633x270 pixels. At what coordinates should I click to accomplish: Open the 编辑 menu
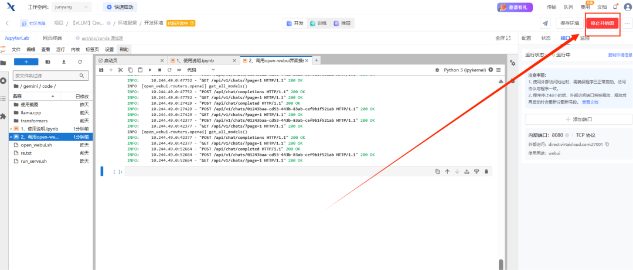(31, 50)
